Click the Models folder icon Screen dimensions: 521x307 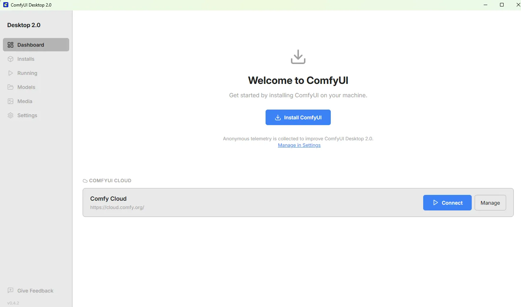coord(11,87)
